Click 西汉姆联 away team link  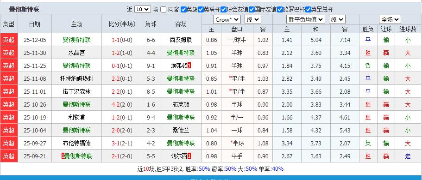click(181, 40)
